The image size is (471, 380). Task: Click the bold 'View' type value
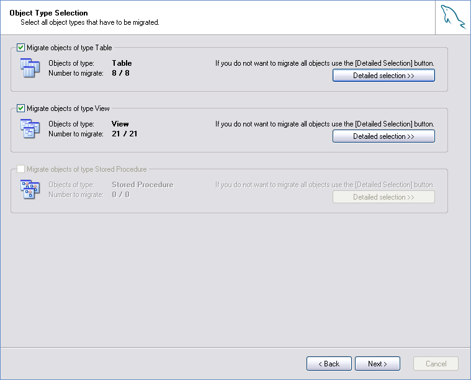[x=120, y=123]
